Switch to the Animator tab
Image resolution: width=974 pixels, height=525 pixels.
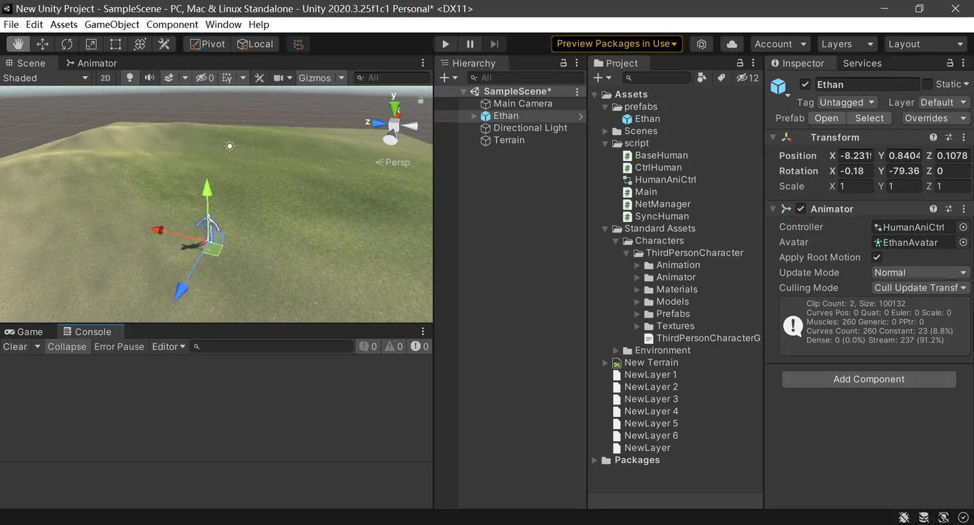click(x=91, y=63)
